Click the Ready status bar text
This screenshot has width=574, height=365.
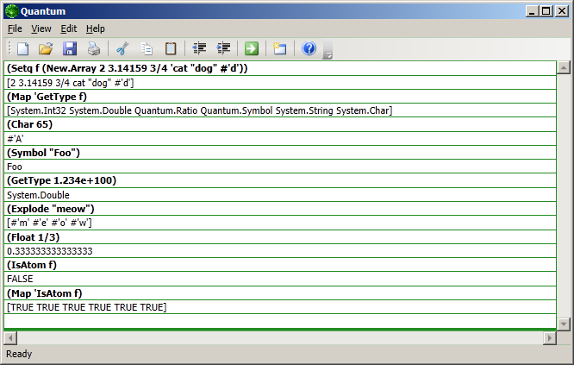click(x=19, y=354)
